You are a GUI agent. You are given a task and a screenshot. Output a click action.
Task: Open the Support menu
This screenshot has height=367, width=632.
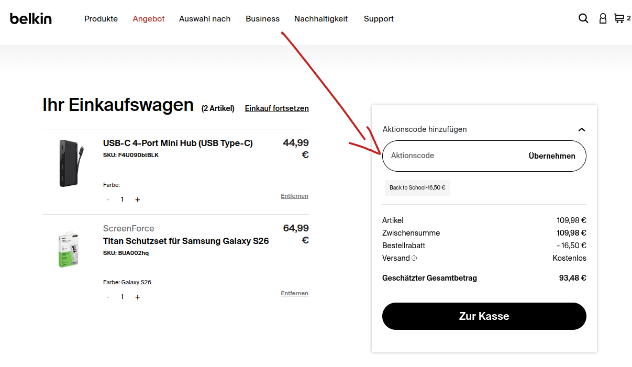coord(379,18)
